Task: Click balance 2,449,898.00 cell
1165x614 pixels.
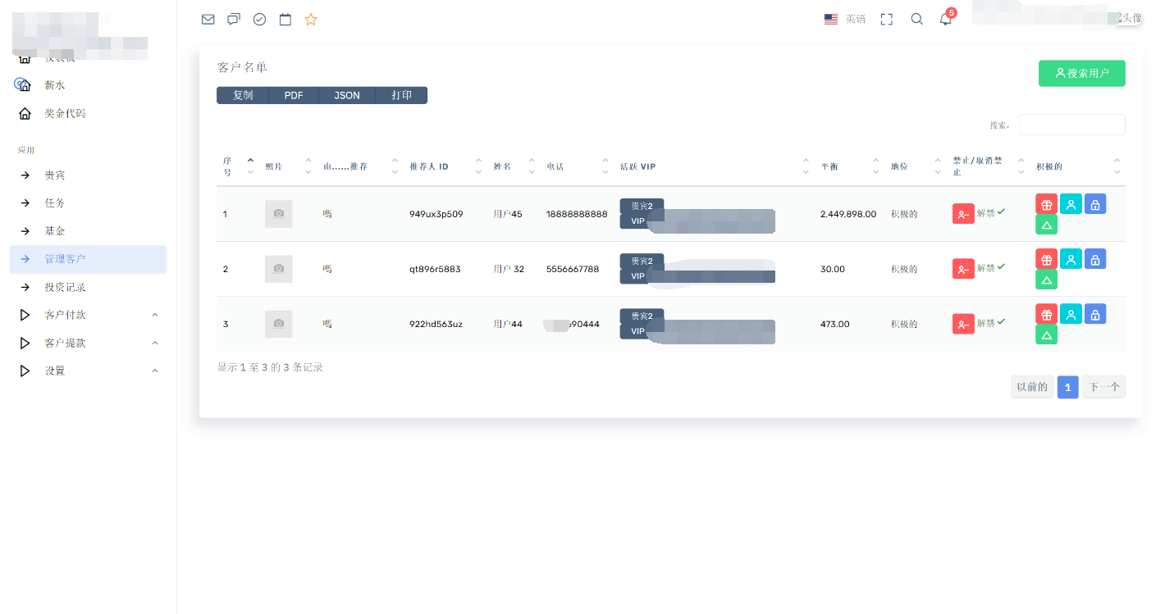Action: pos(848,214)
